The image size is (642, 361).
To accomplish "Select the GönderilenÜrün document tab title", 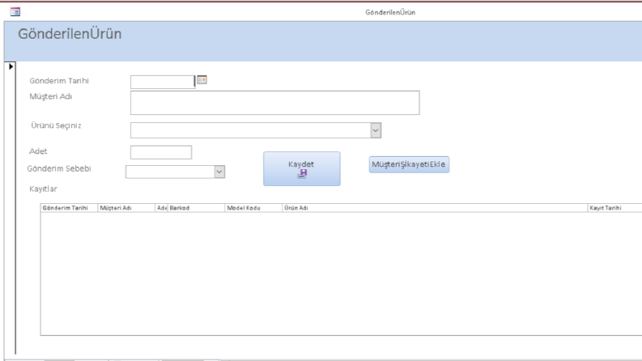I will 390,12.
